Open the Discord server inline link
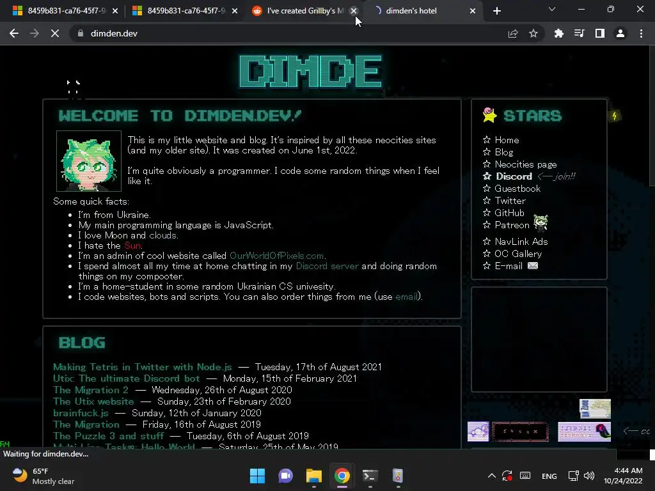 [327, 266]
